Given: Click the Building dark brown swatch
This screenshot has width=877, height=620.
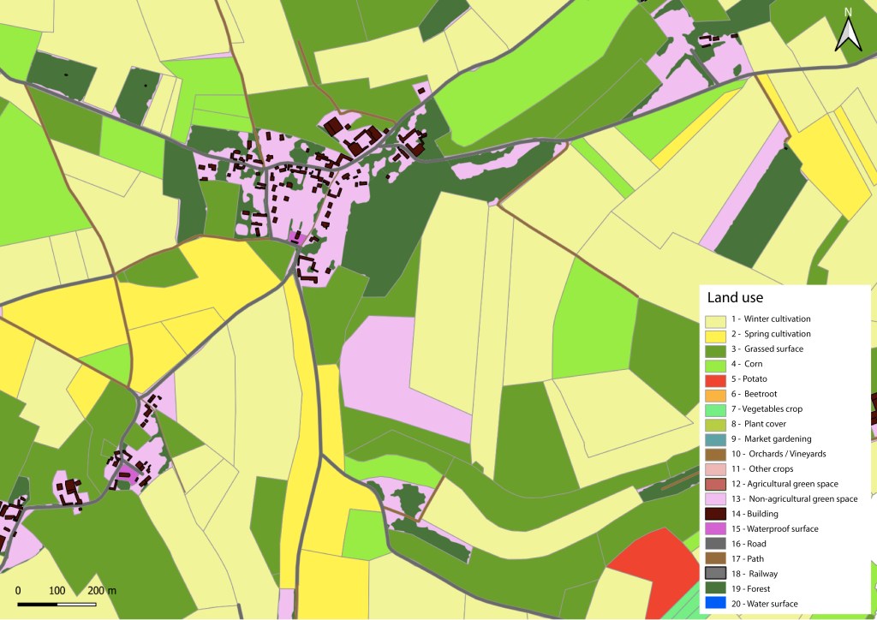Looking at the screenshot, I should [x=715, y=514].
